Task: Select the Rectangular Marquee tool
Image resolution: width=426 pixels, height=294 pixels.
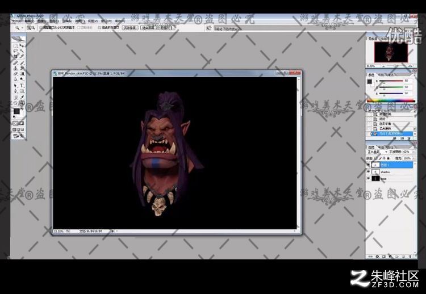Action: (16, 45)
